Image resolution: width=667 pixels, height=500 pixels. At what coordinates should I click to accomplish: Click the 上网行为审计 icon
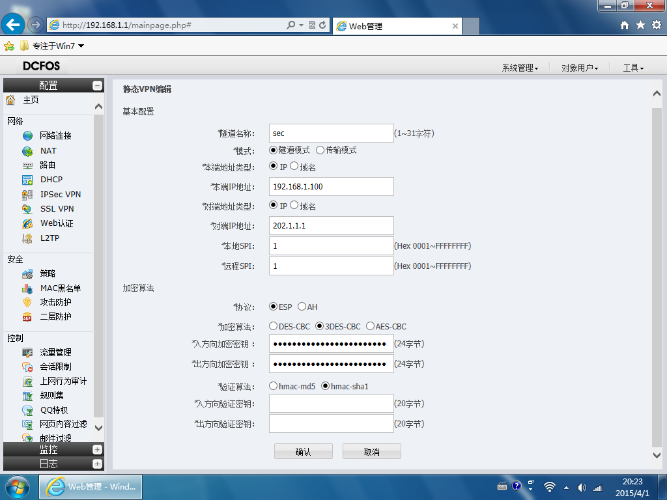pos(27,382)
